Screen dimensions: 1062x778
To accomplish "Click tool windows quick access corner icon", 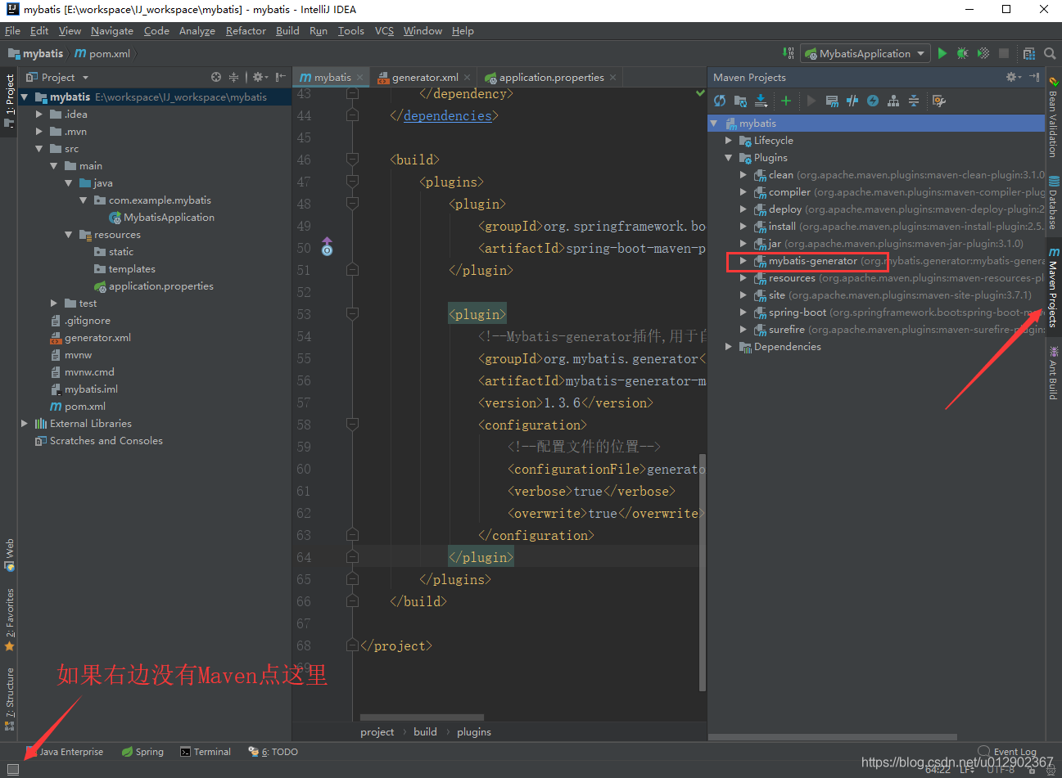I will (12, 769).
